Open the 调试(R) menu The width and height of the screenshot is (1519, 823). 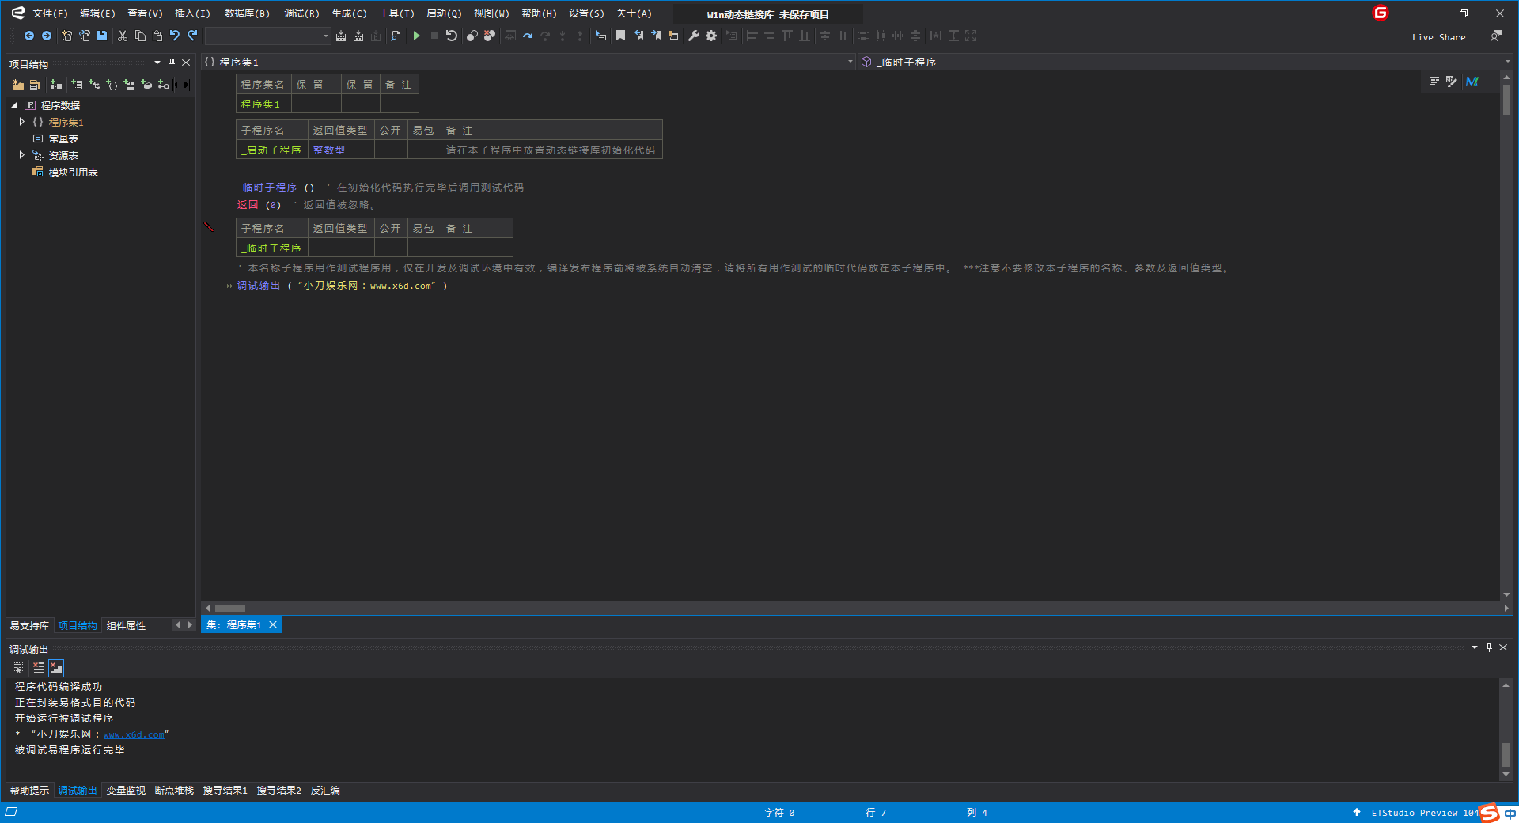coord(301,13)
